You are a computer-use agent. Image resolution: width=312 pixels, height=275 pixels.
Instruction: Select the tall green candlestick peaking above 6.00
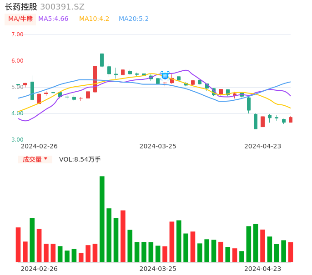tap(102, 60)
